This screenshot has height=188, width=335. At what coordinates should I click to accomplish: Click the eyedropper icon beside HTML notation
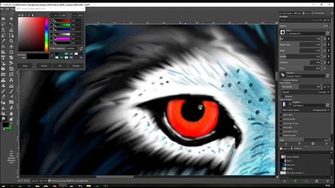pos(81,49)
